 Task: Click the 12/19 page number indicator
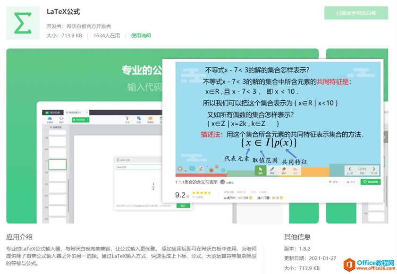pos(362,170)
